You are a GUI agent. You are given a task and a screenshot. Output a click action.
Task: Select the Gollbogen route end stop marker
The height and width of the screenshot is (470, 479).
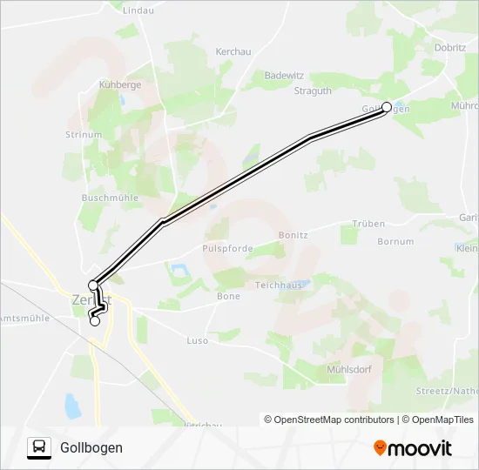click(x=387, y=107)
